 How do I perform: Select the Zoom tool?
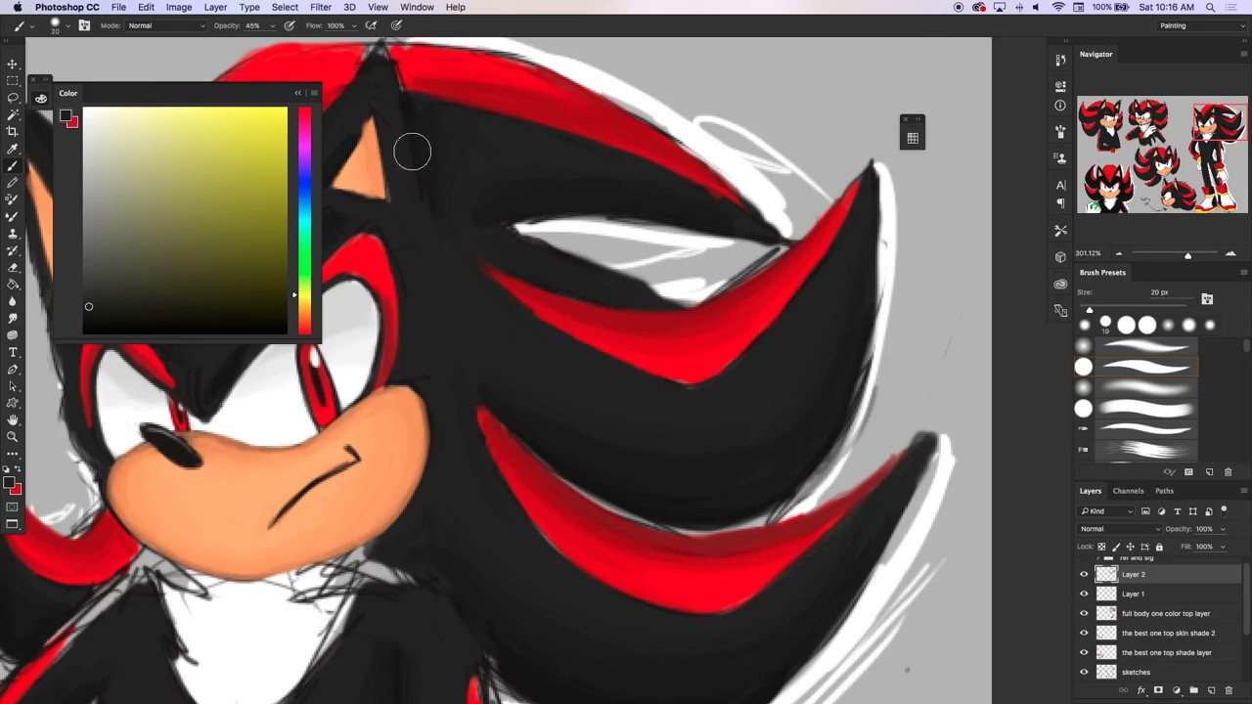pyautogui.click(x=13, y=437)
